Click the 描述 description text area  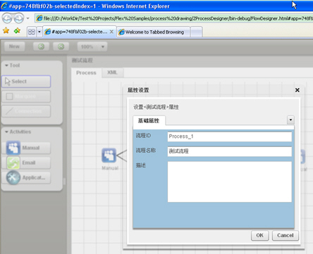tap(230, 182)
